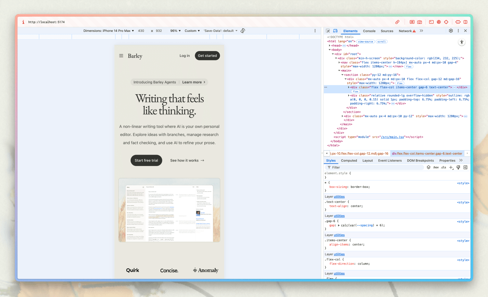488x297 pixels.
Task: Click the device height 932 field
Action: [159, 31]
